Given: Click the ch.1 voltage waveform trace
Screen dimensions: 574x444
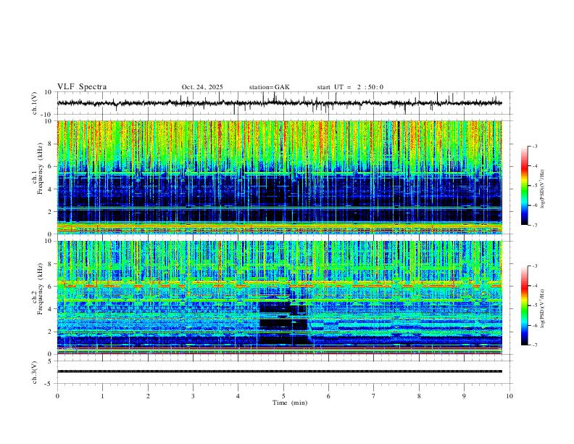Looking at the screenshot, I should coord(280,103).
